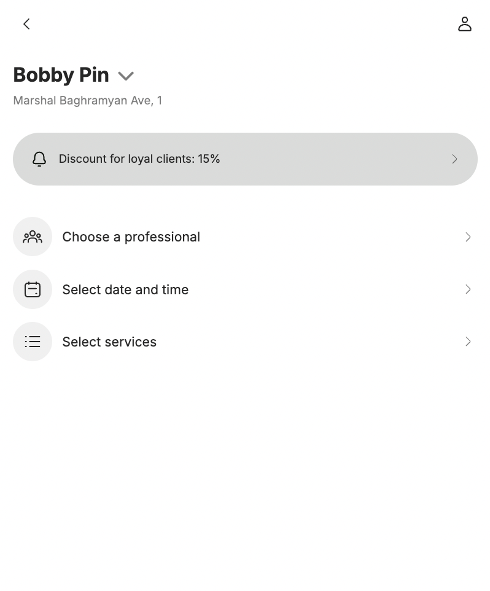490x591 pixels.
Task: Expand the Bobby Pin location dropdown chevron
Action: [x=126, y=76]
